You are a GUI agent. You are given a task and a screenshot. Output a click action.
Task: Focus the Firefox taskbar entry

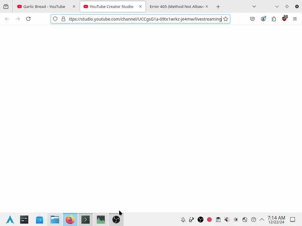[70, 220]
